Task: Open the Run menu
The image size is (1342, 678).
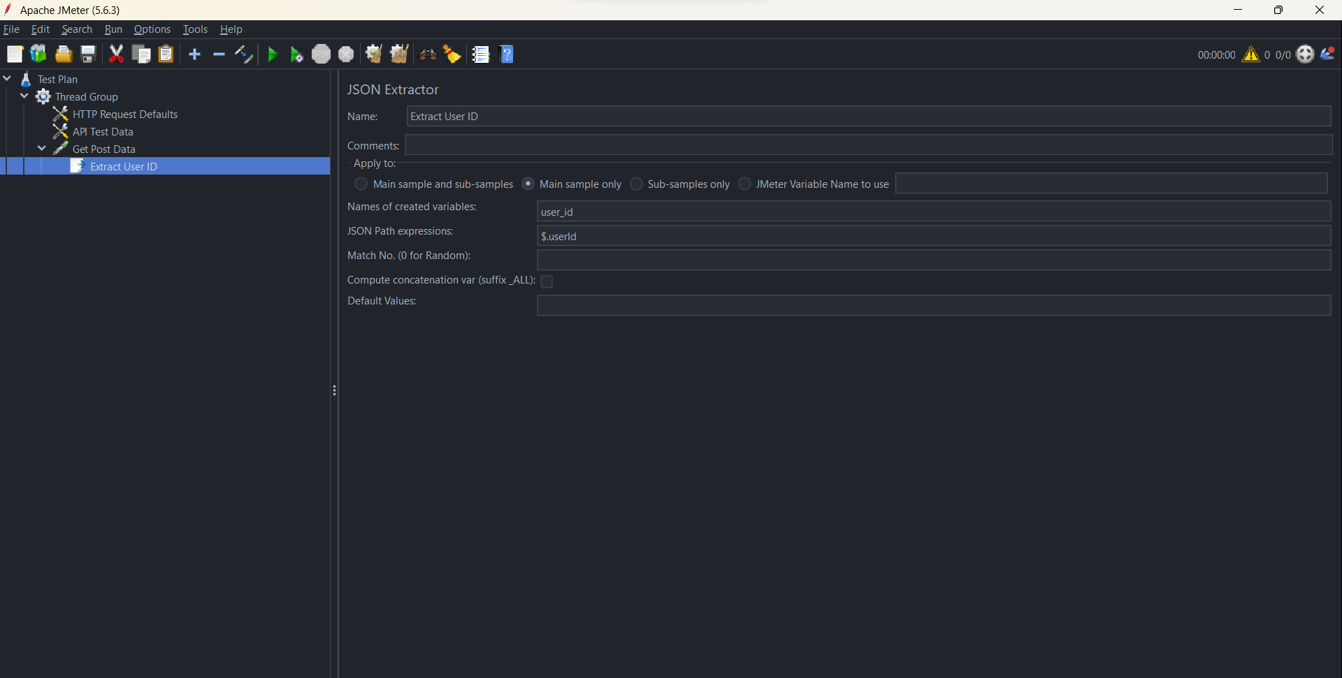Action: pos(113,29)
